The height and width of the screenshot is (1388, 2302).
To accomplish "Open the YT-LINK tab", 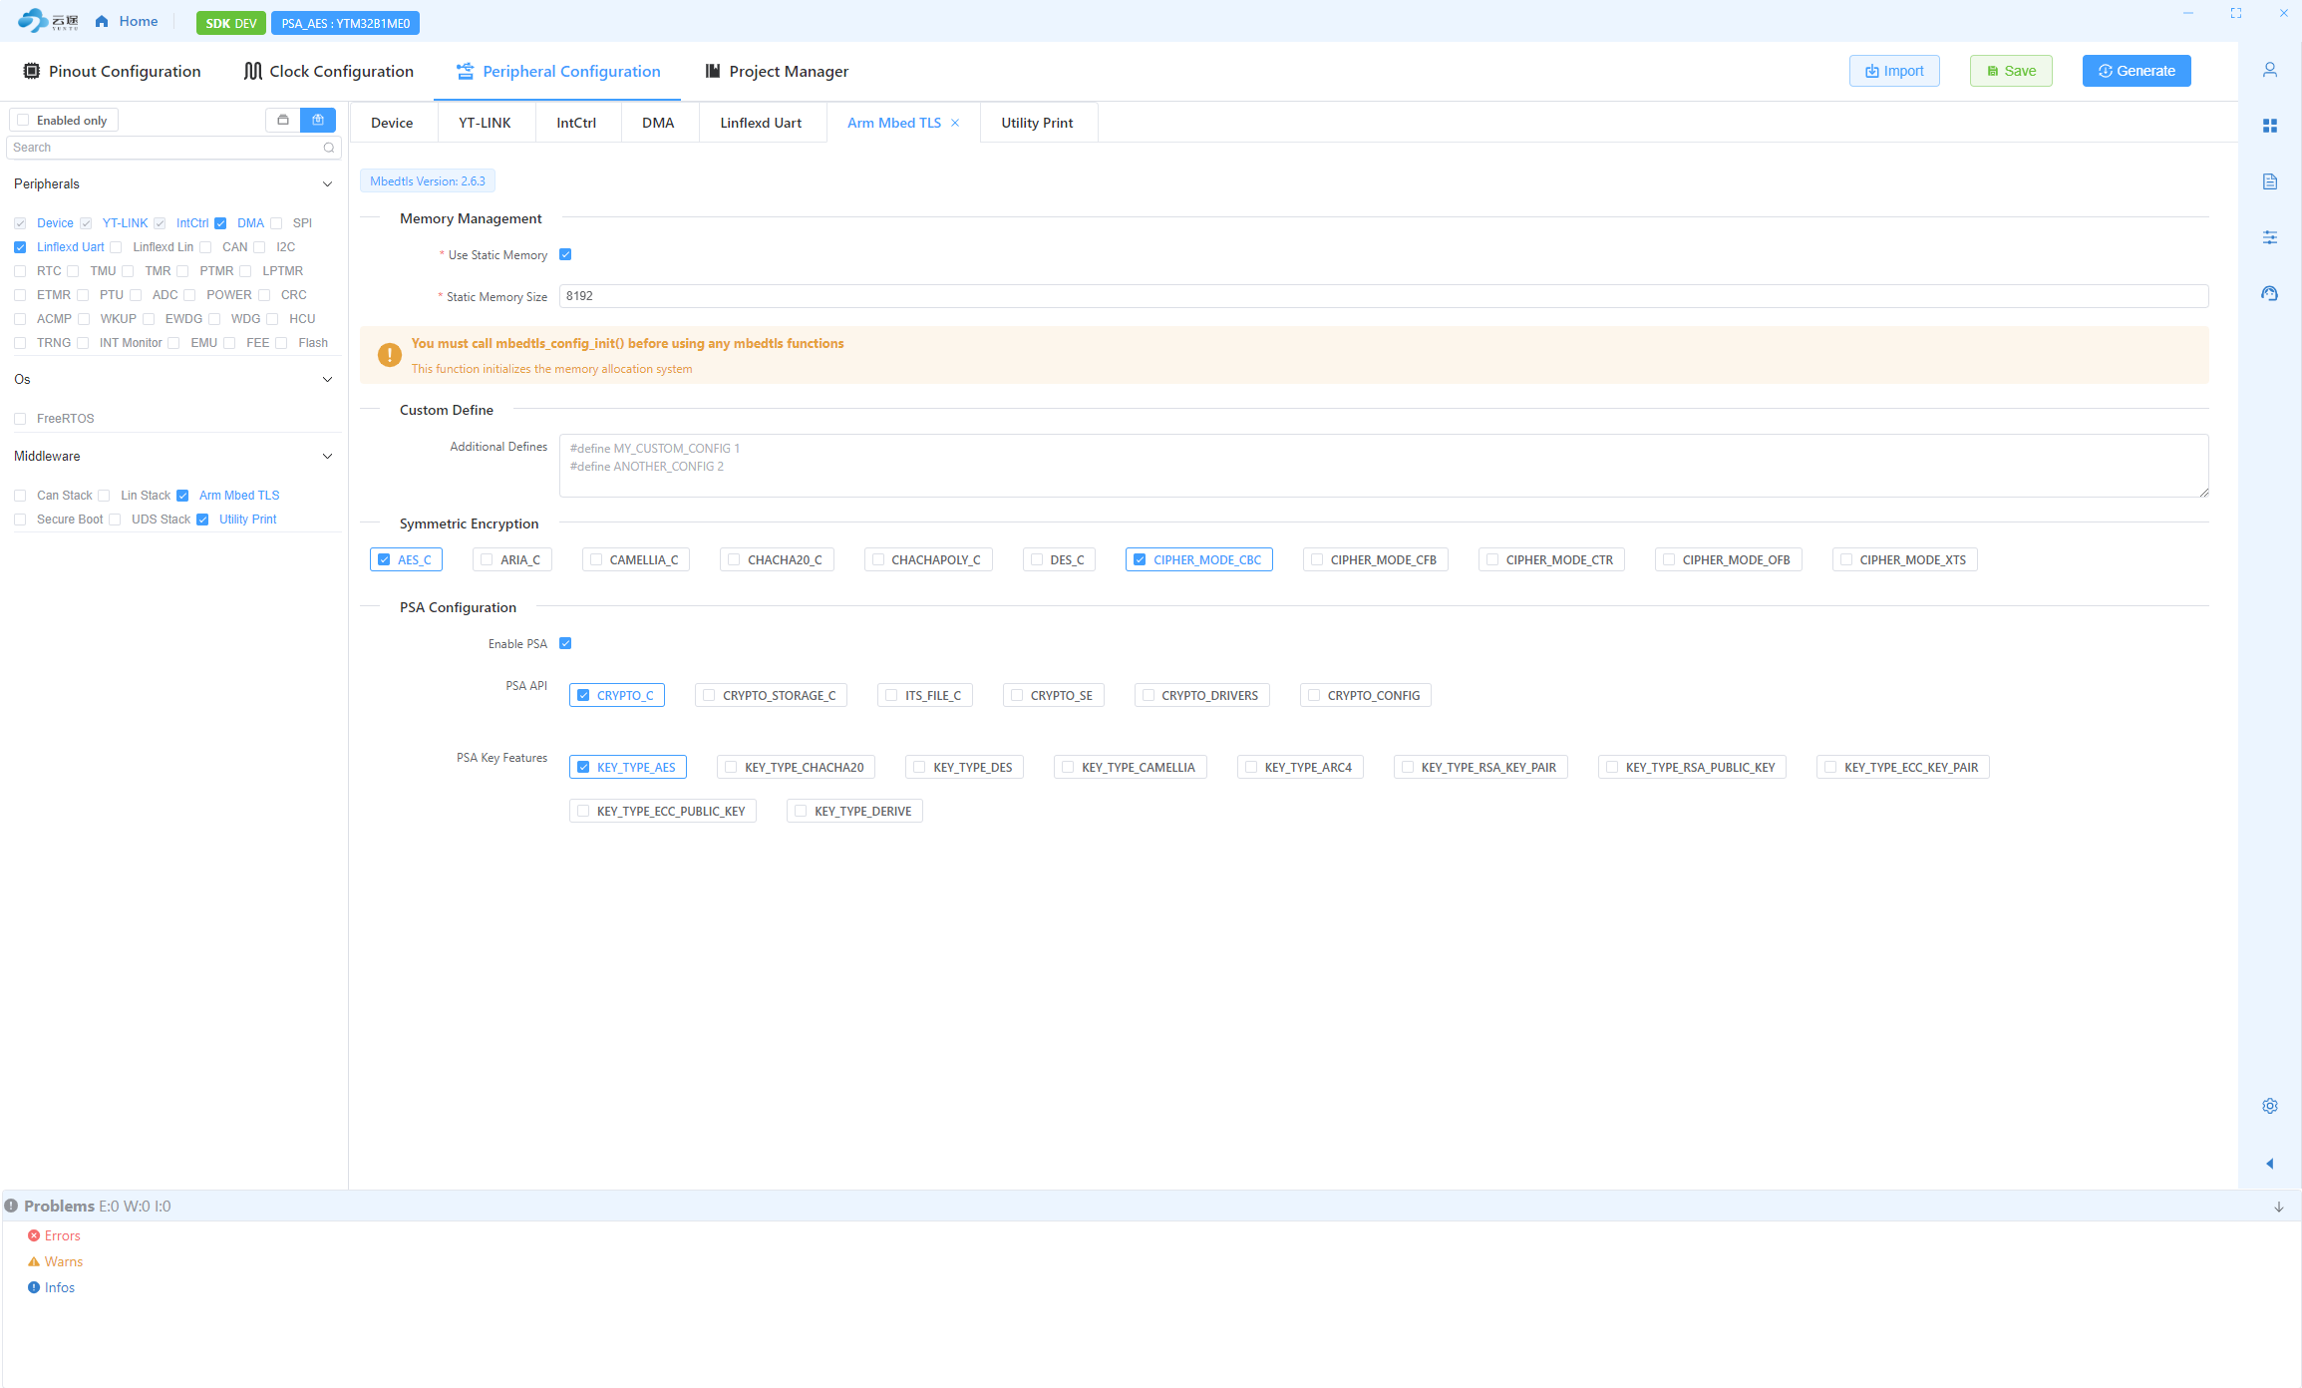I will click(485, 123).
